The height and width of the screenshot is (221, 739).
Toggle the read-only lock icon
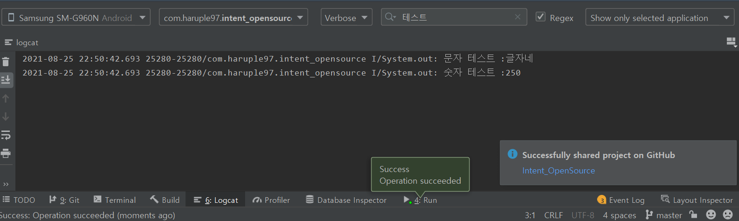693,214
